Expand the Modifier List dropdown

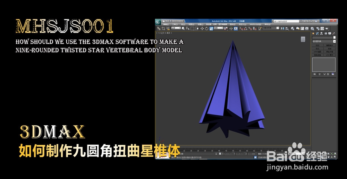pos(324,41)
